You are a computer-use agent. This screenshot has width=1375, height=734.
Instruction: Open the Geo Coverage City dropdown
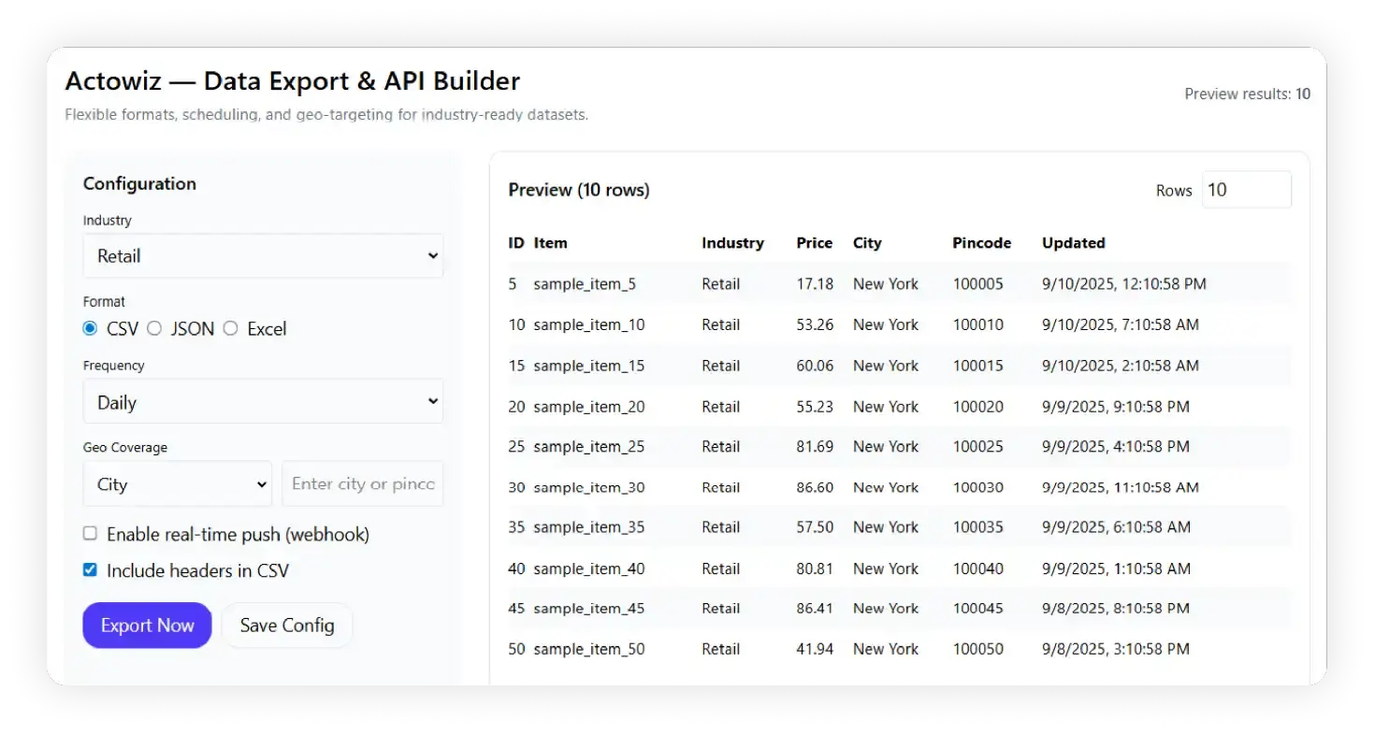tap(177, 484)
